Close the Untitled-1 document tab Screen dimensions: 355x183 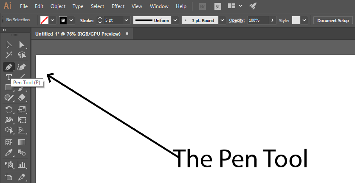(127, 34)
